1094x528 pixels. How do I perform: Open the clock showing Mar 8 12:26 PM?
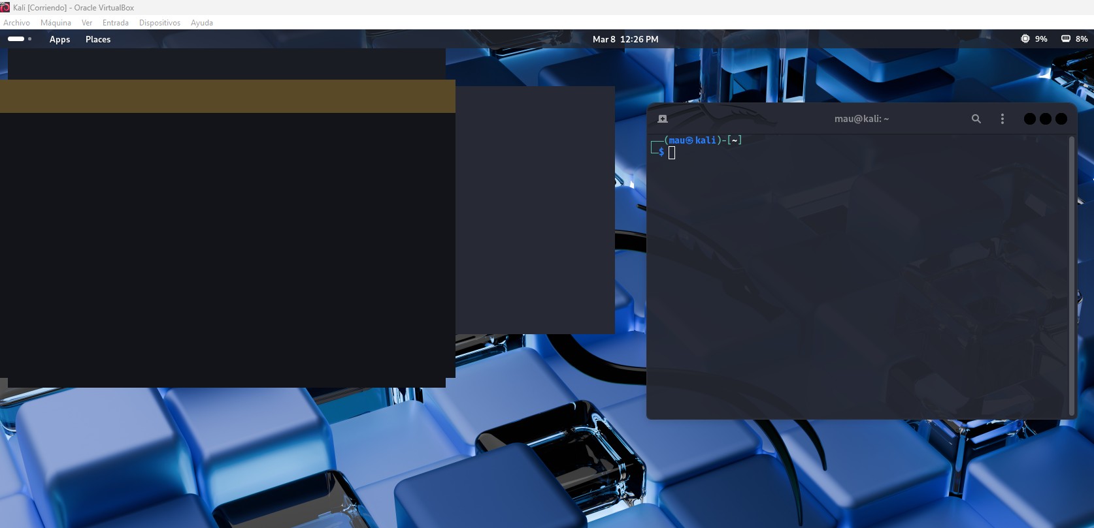(x=625, y=39)
